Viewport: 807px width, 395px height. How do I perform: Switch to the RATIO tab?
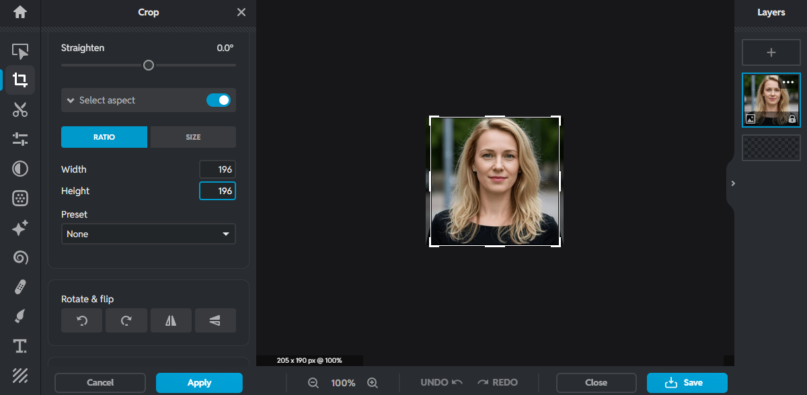tap(104, 137)
